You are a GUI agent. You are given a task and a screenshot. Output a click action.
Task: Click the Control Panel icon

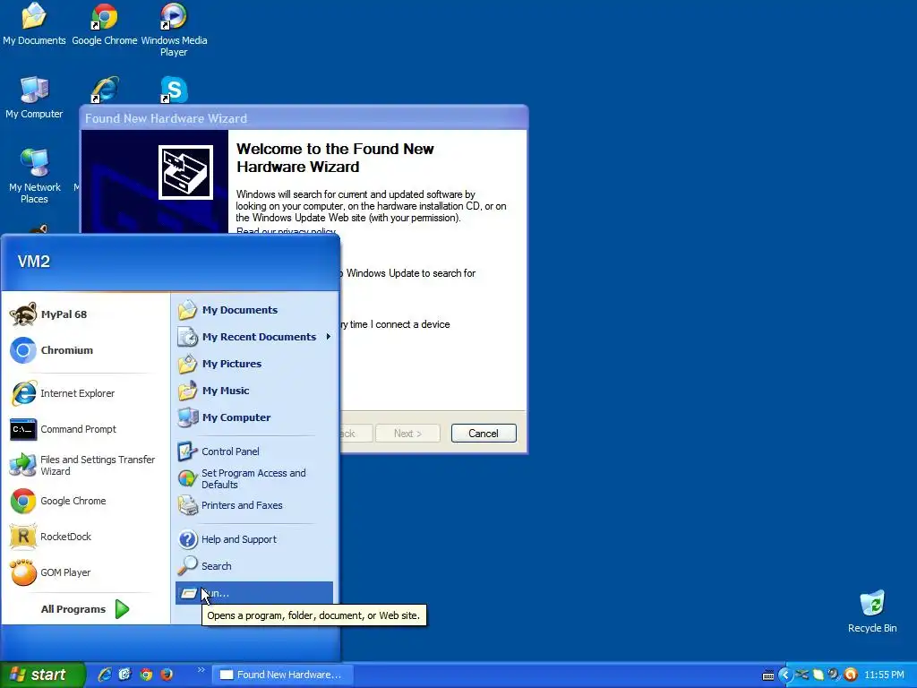click(x=188, y=451)
